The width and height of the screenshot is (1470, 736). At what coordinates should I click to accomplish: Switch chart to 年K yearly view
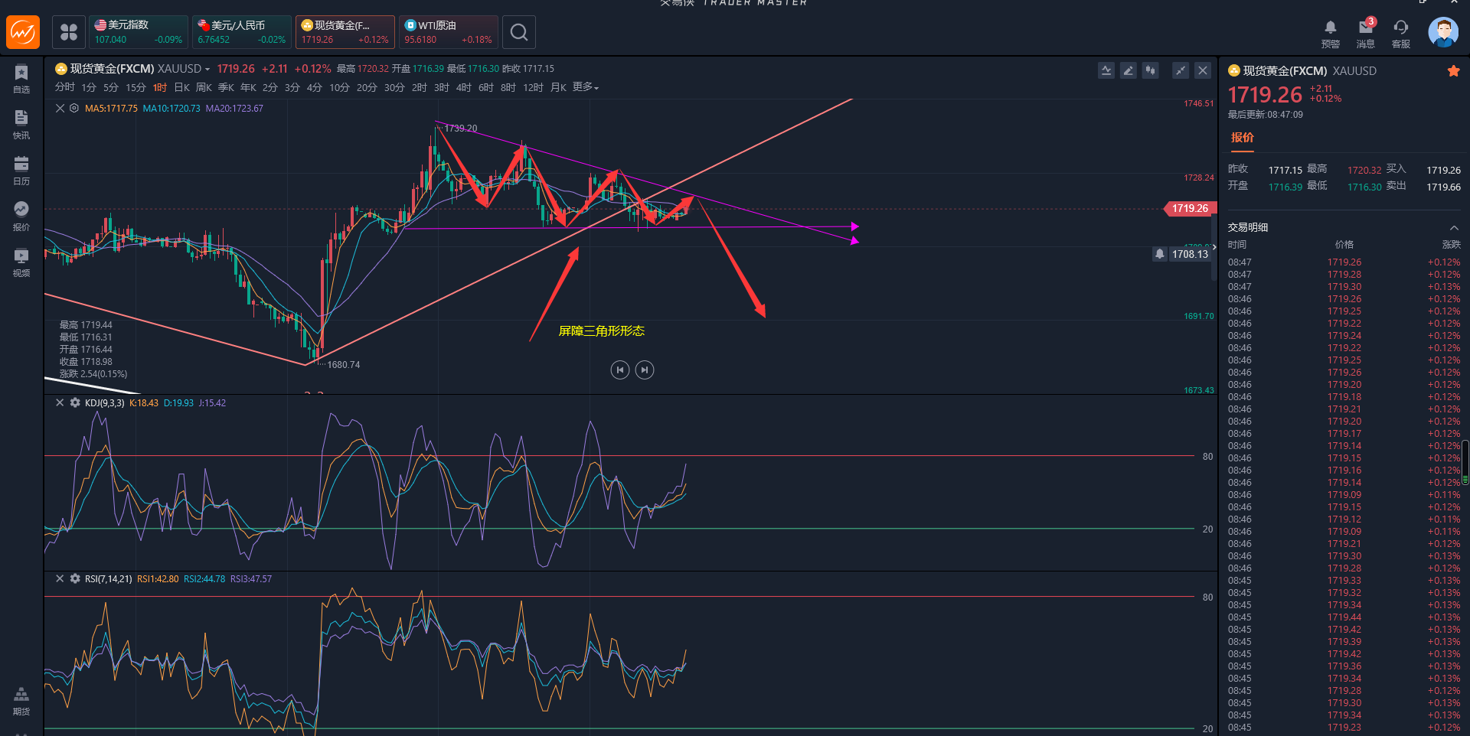point(248,87)
